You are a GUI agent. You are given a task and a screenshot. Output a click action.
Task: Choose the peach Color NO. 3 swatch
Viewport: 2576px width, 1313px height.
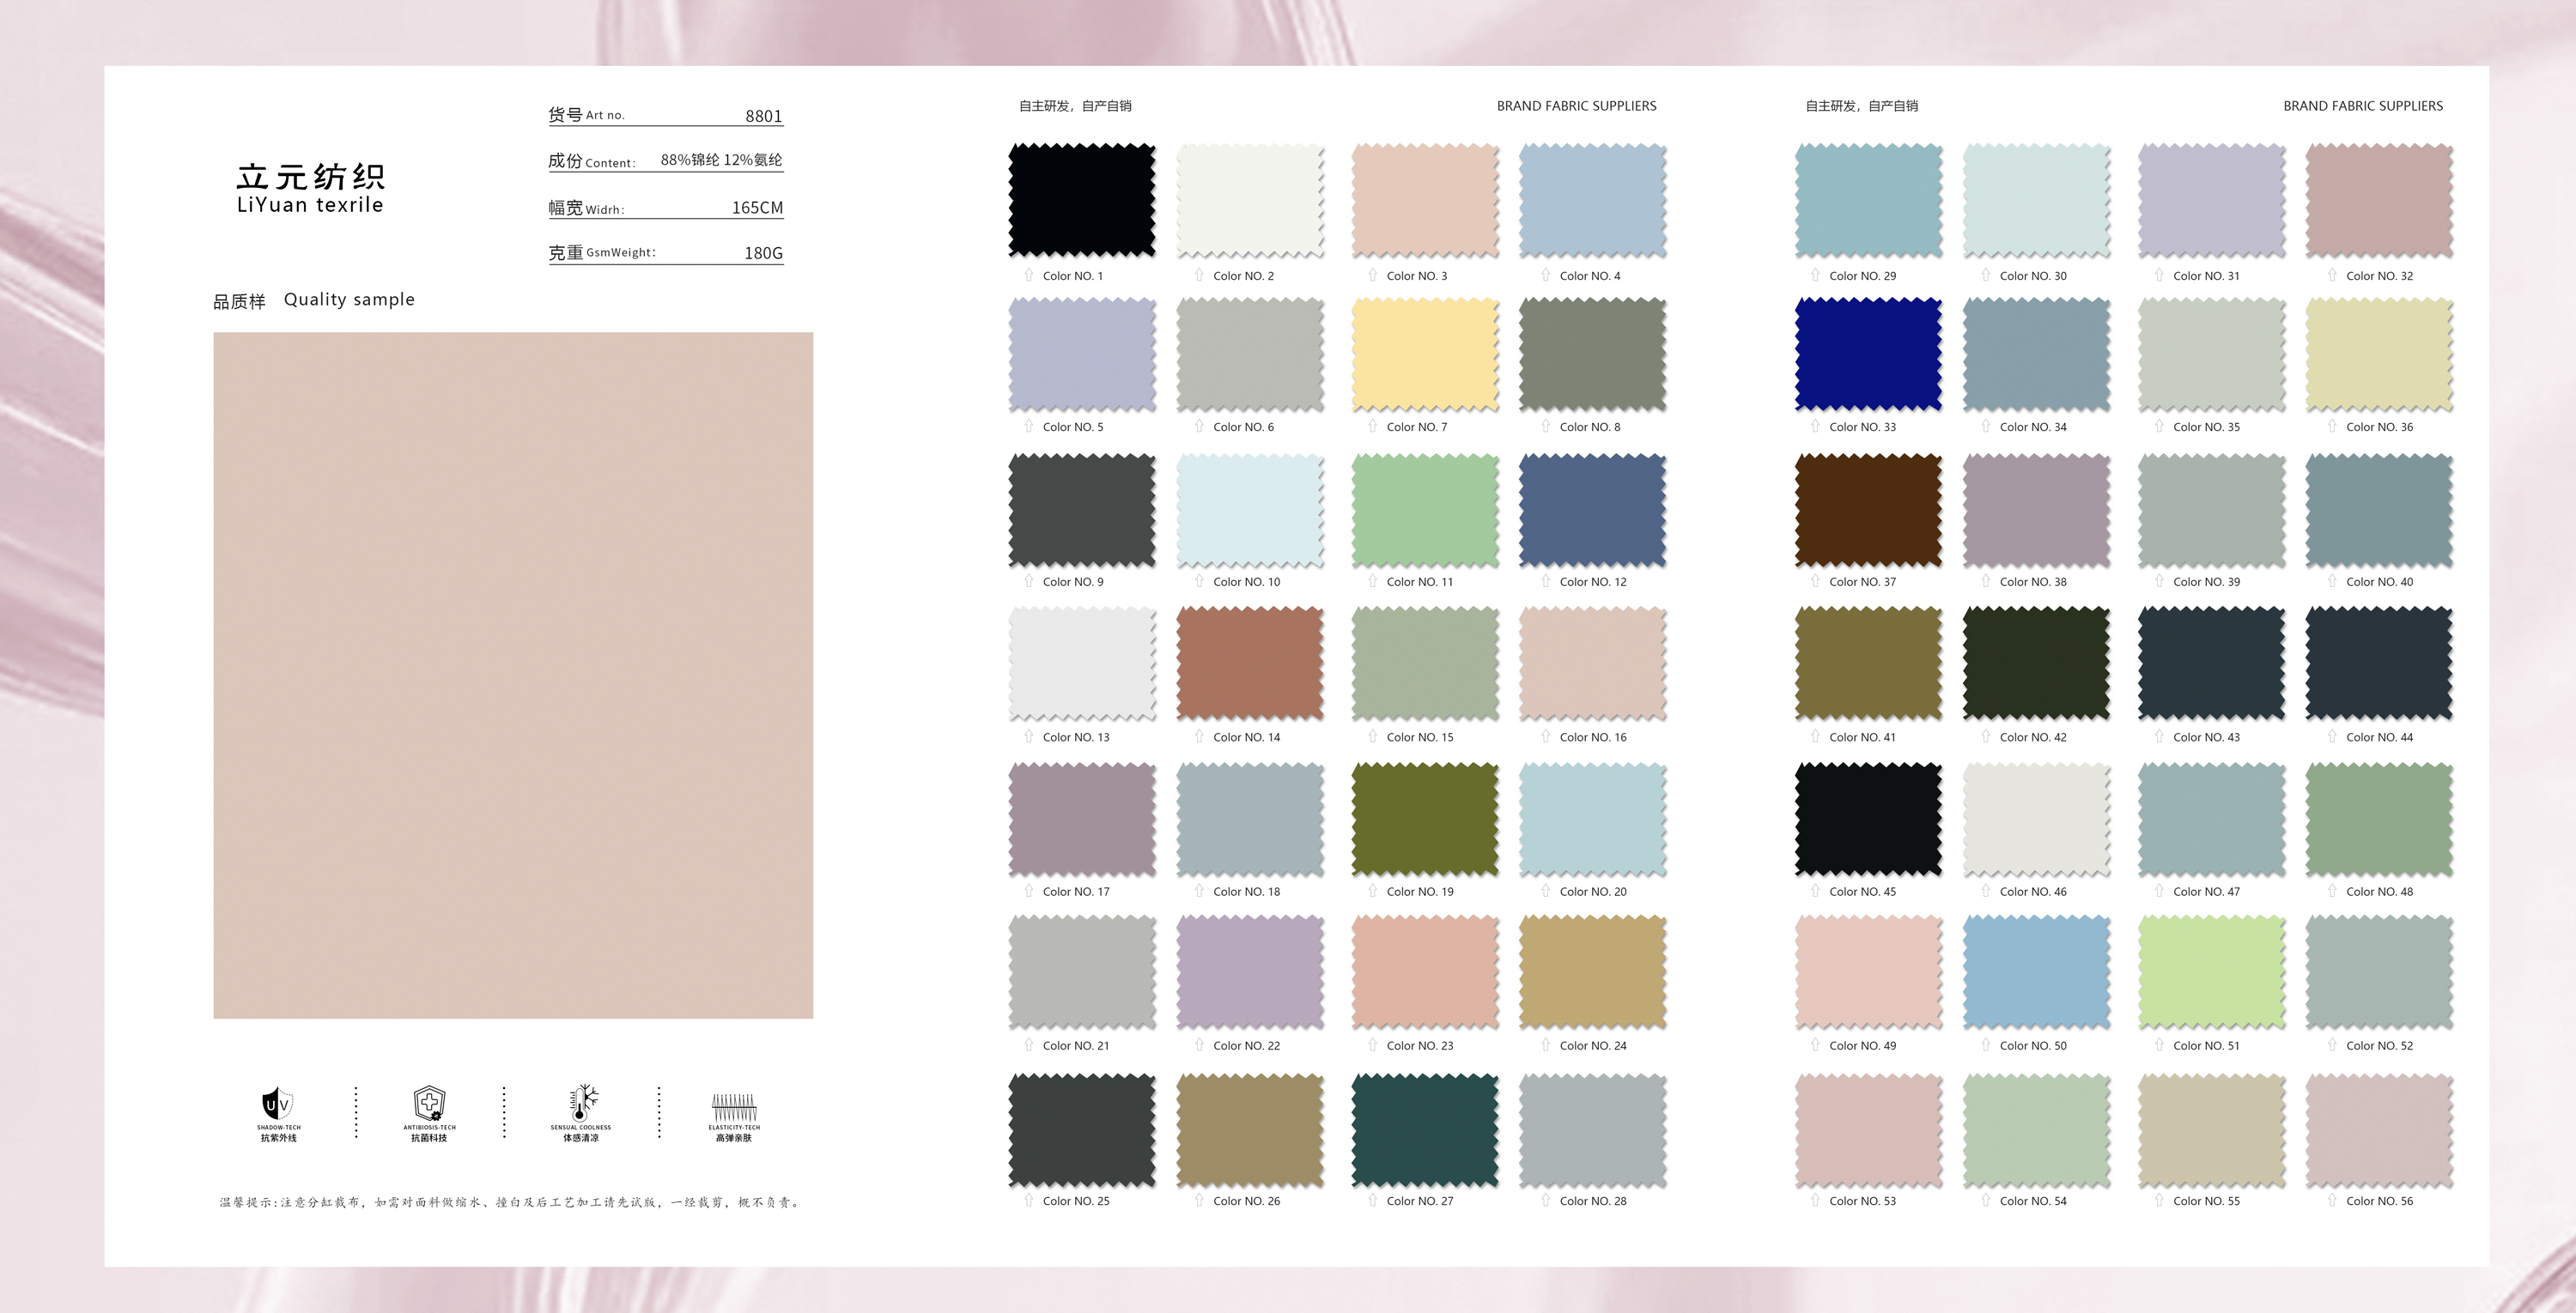click(1425, 200)
